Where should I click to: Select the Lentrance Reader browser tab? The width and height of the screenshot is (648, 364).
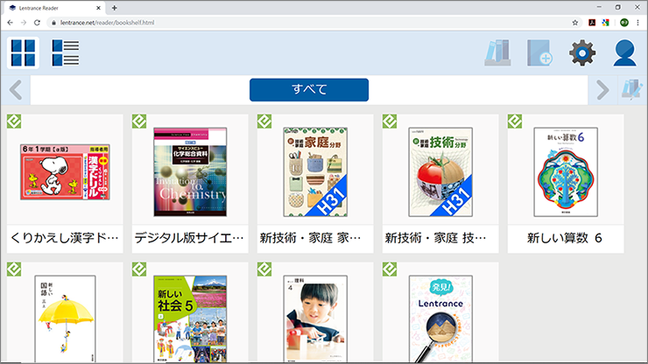pyautogui.click(x=53, y=8)
